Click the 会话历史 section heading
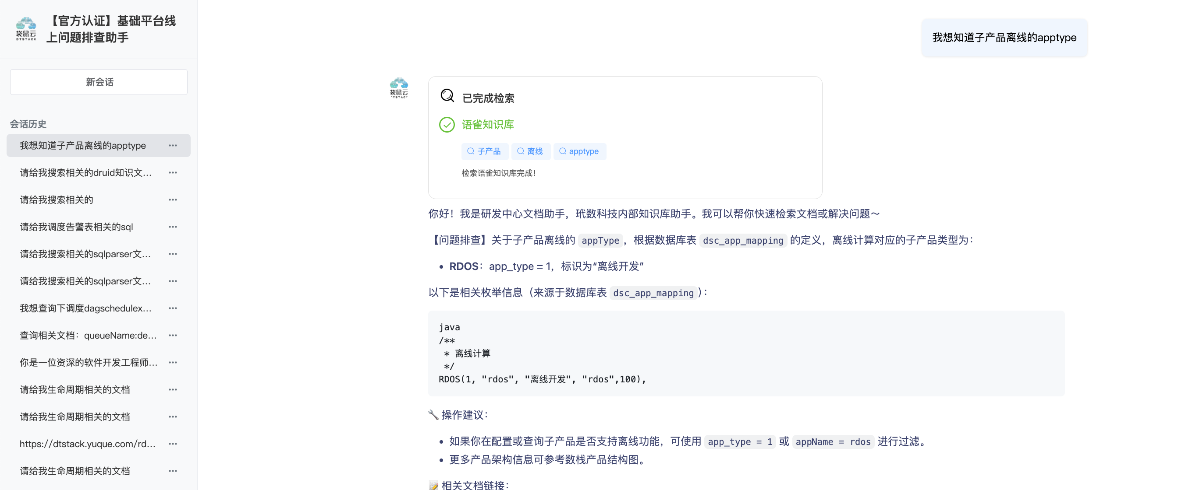 click(28, 124)
